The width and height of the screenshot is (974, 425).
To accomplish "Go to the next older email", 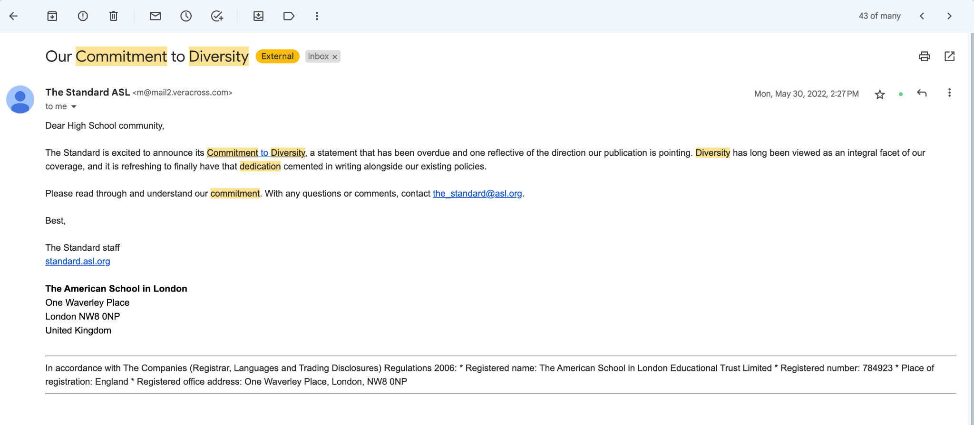I will click(x=949, y=16).
